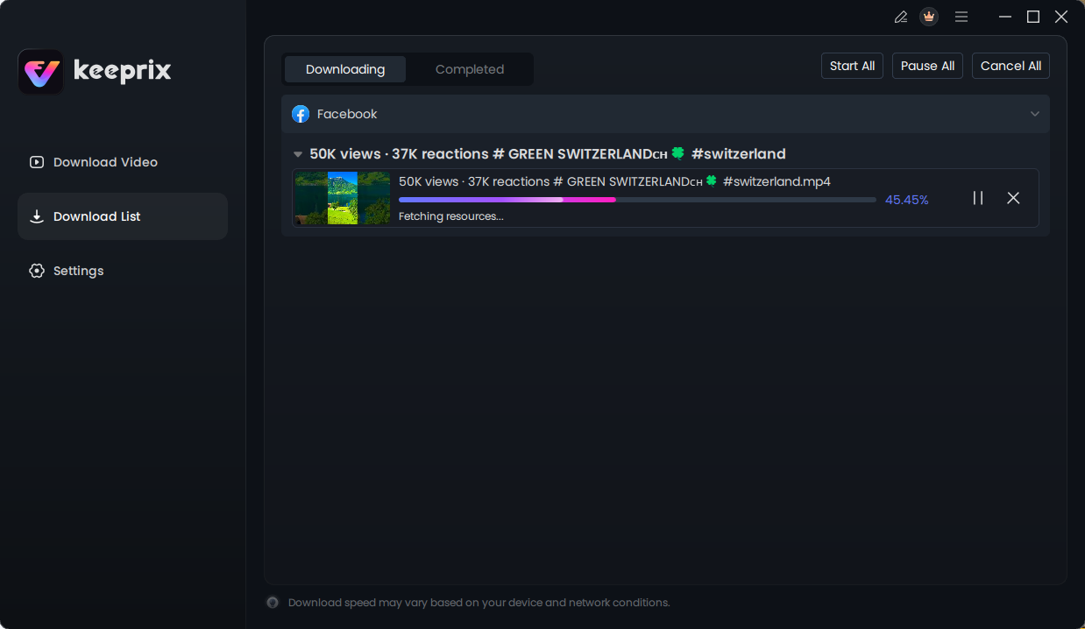Cancel the switzerland.mp4 download
This screenshot has height=629, width=1085.
coord(1013,198)
